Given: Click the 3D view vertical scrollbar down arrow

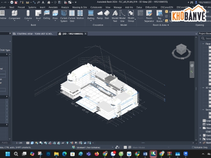Looking at the screenshot, I should point(196,140).
